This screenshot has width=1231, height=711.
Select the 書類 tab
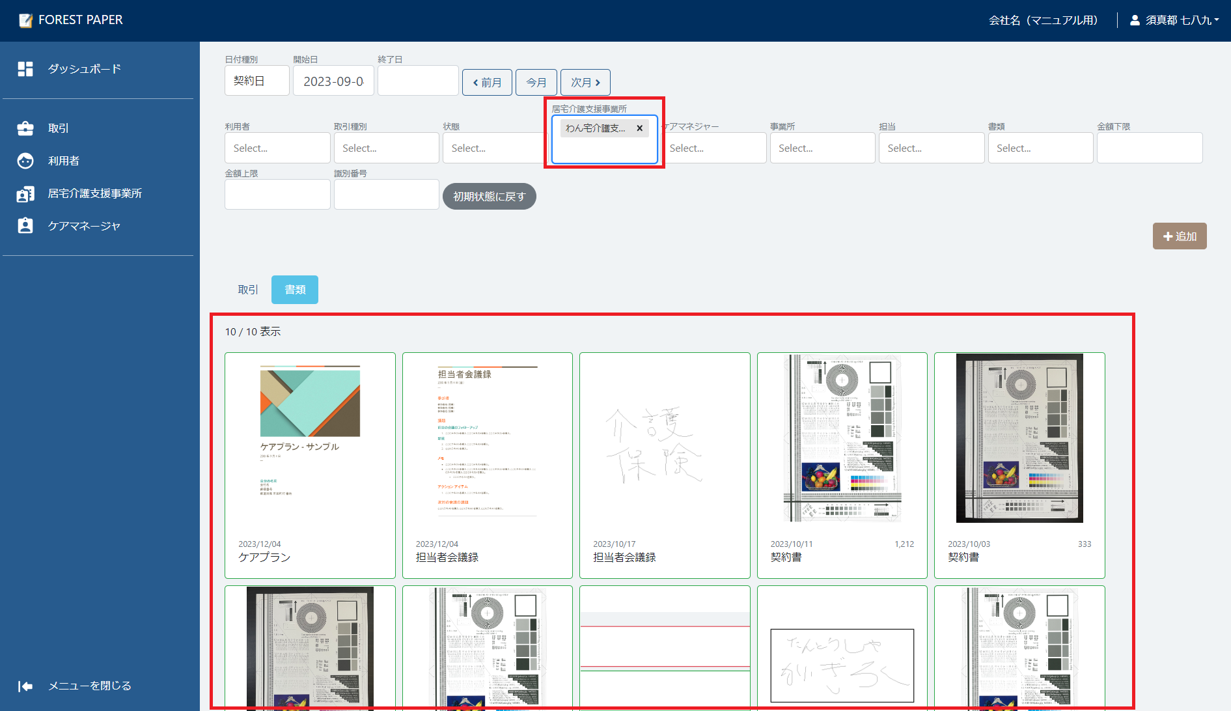click(295, 290)
